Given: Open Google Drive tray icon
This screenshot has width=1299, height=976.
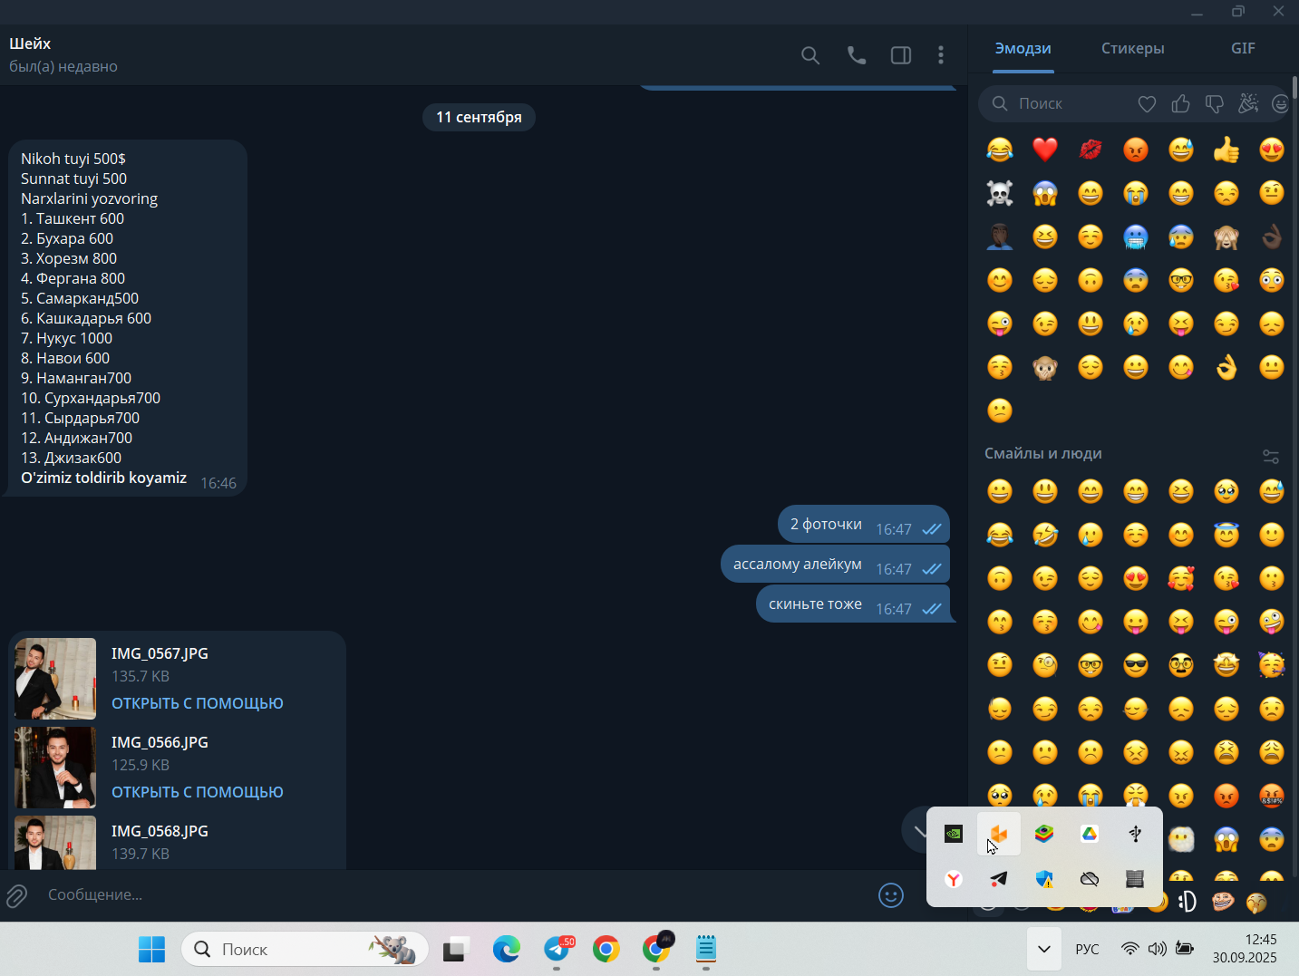Looking at the screenshot, I should click(x=1090, y=834).
